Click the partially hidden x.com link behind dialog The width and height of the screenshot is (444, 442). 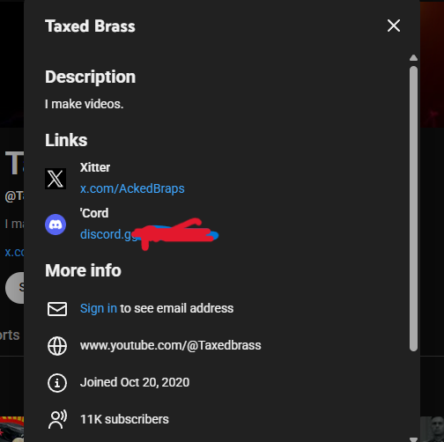(14, 252)
